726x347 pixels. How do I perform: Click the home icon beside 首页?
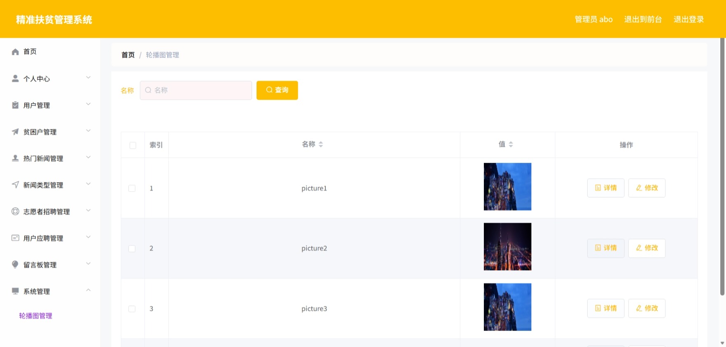tap(15, 52)
